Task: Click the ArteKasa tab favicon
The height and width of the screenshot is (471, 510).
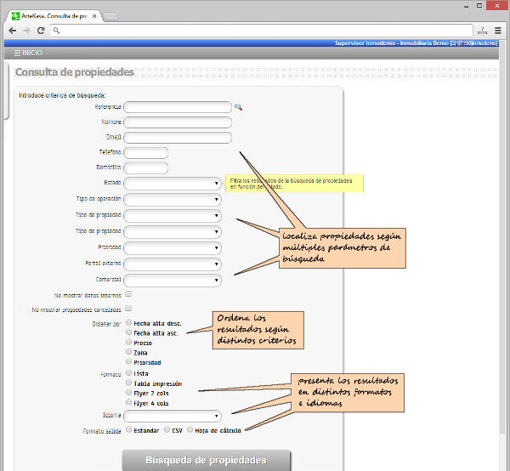Action: pyautogui.click(x=16, y=16)
